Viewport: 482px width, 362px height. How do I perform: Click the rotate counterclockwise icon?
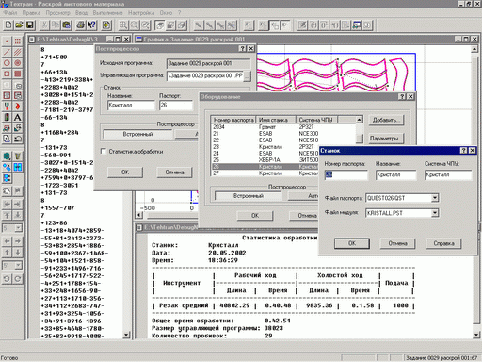7,278
